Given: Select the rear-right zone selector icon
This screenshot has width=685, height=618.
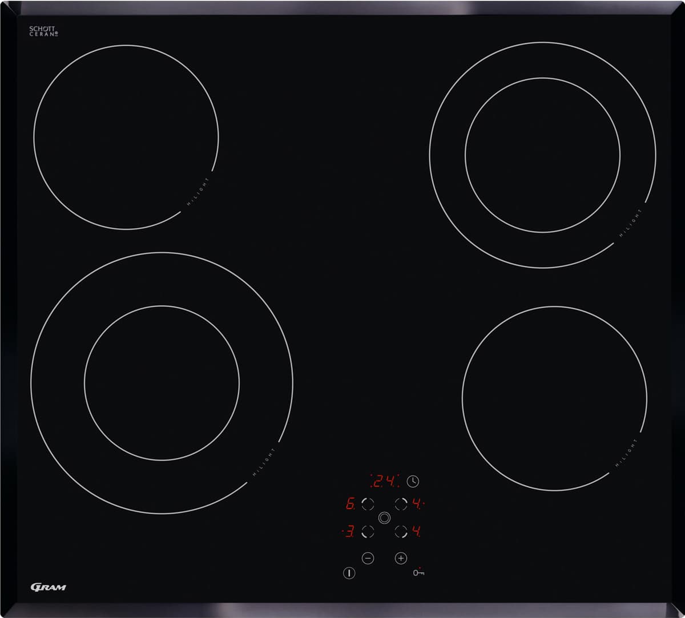Looking at the screenshot, I should click(401, 504).
